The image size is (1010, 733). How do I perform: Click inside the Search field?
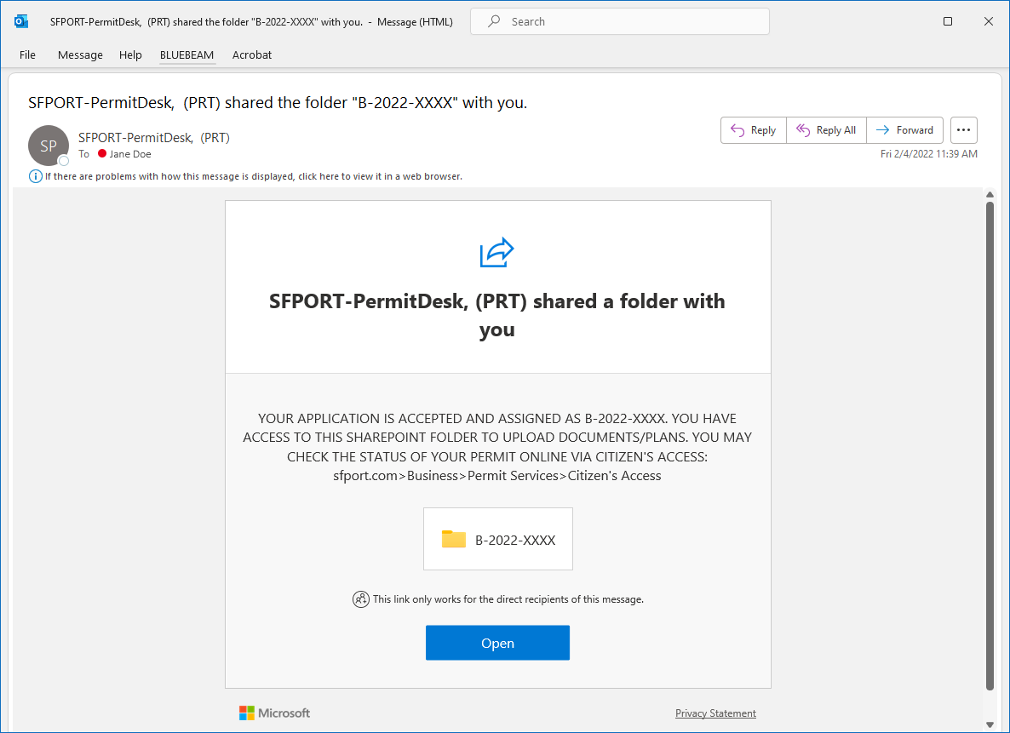(x=620, y=20)
